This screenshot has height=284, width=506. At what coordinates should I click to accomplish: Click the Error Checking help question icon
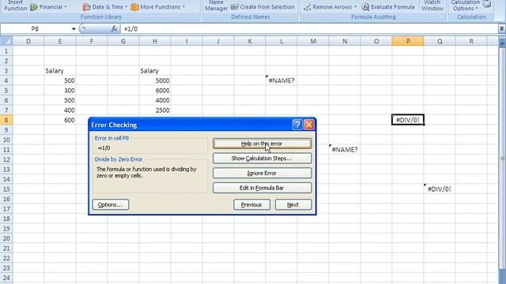point(297,125)
